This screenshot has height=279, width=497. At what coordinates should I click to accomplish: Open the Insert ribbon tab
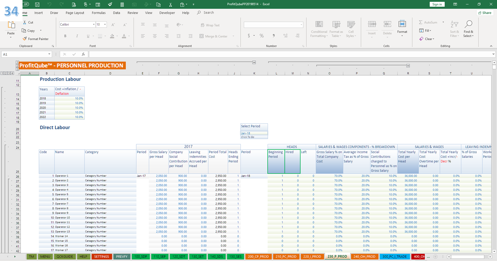pos(38,13)
